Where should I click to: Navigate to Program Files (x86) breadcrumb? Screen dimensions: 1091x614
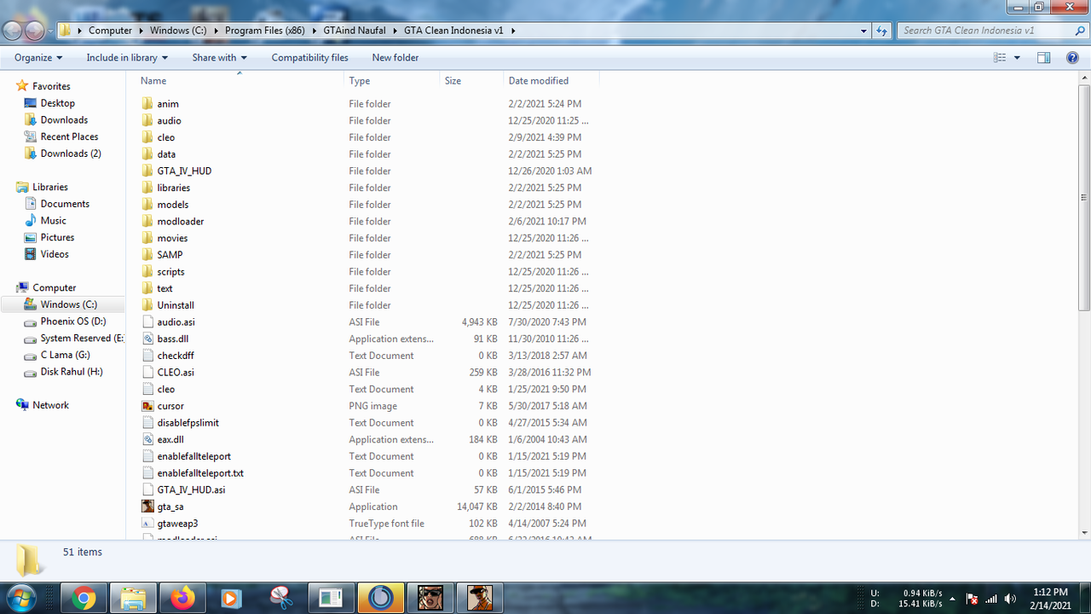265,31
